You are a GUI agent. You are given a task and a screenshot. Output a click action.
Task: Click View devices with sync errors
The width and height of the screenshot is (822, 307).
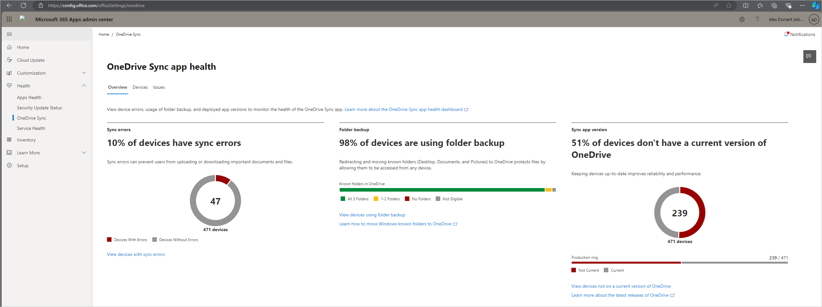point(136,254)
